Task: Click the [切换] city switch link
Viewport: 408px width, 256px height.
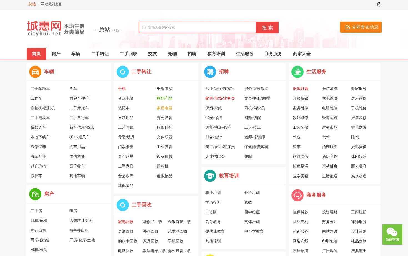Action: [116, 31]
